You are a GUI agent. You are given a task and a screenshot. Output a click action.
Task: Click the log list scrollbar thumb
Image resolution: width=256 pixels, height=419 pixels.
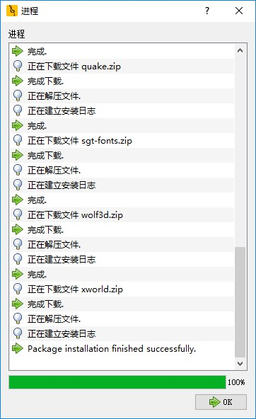click(240, 302)
